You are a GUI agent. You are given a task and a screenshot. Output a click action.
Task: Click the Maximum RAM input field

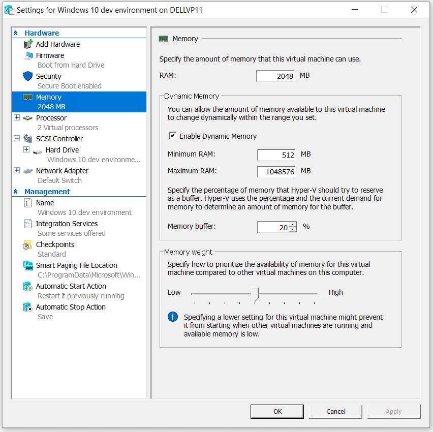point(276,171)
